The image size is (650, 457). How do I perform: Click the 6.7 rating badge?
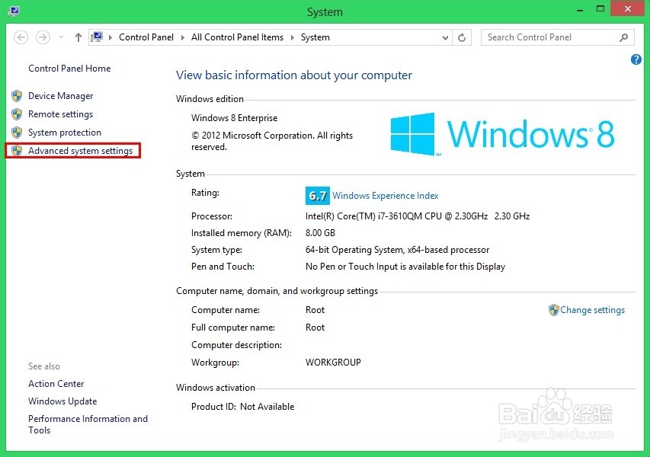(x=318, y=196)
